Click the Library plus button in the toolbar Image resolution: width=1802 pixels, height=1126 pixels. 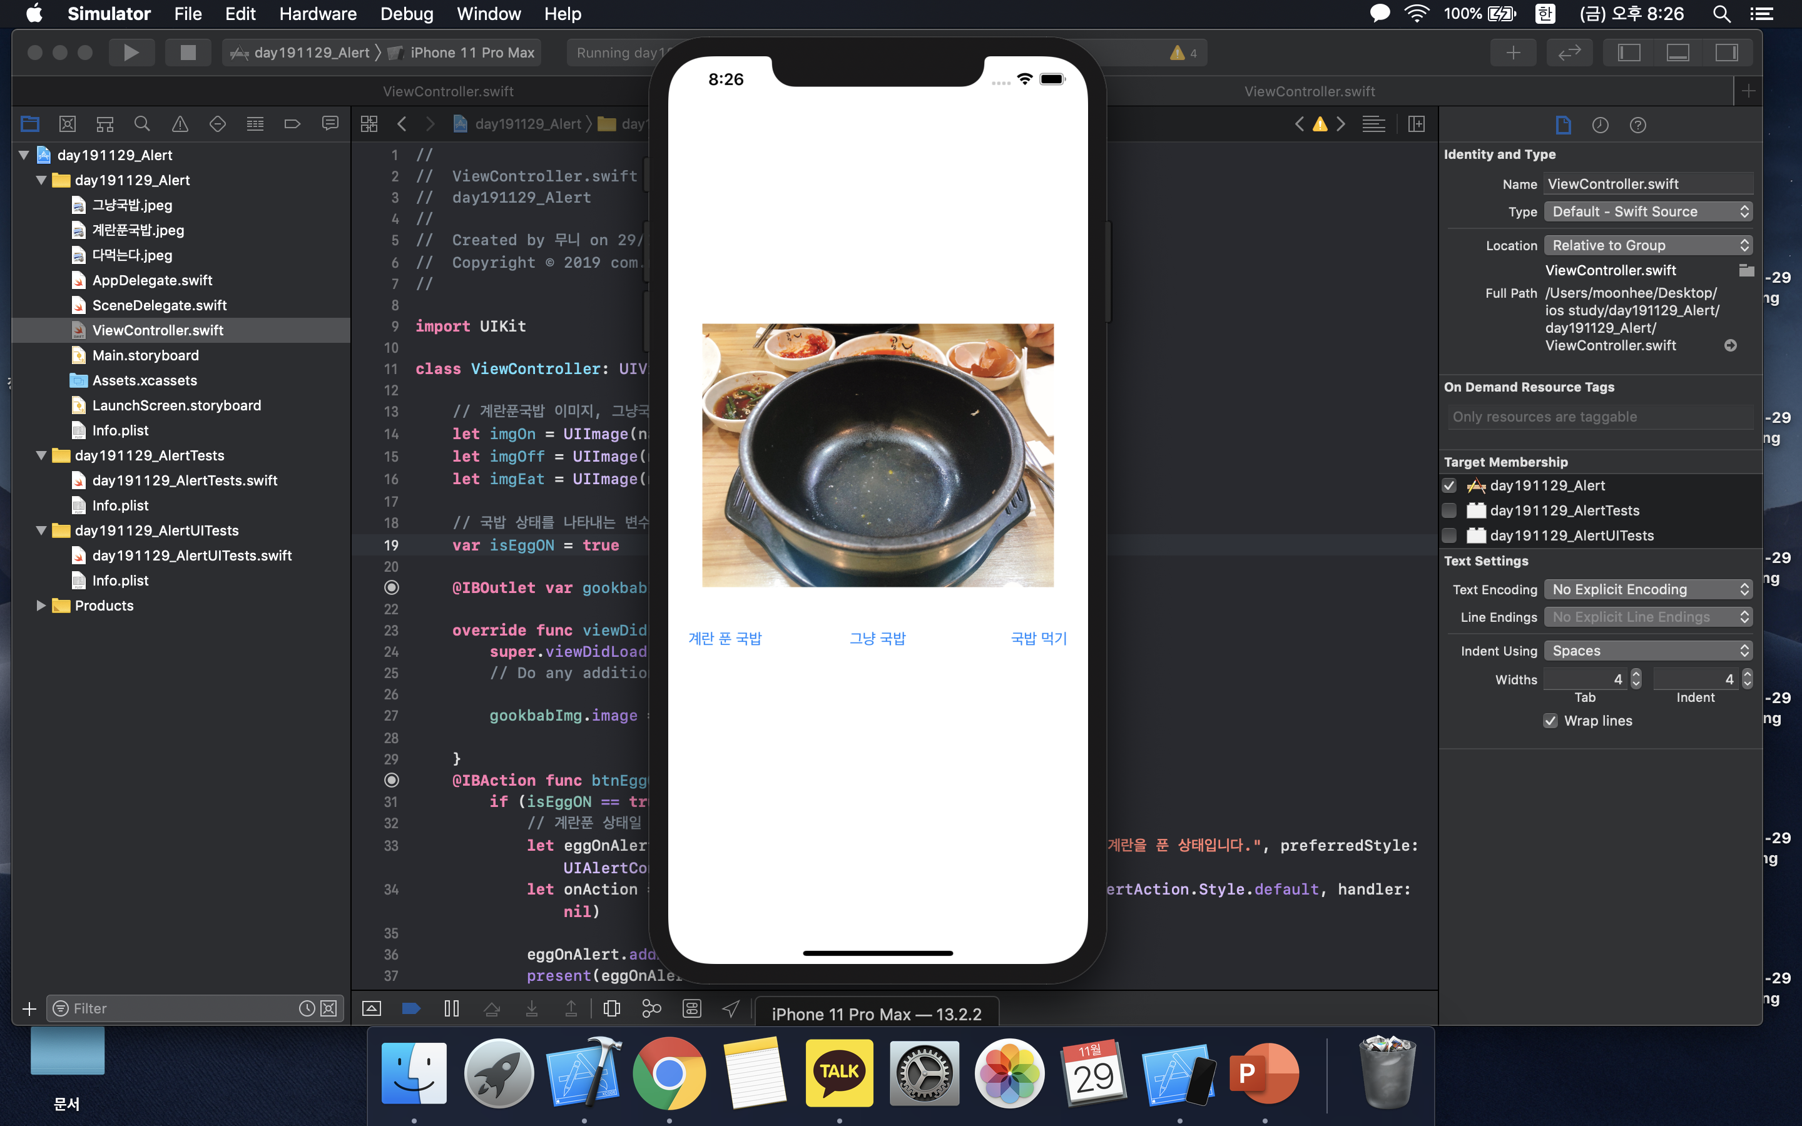1513,53
